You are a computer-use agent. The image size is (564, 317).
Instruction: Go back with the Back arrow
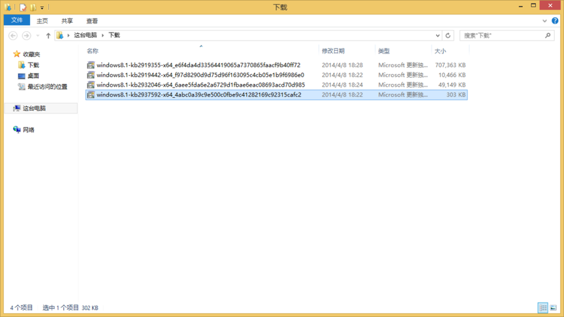13,36
